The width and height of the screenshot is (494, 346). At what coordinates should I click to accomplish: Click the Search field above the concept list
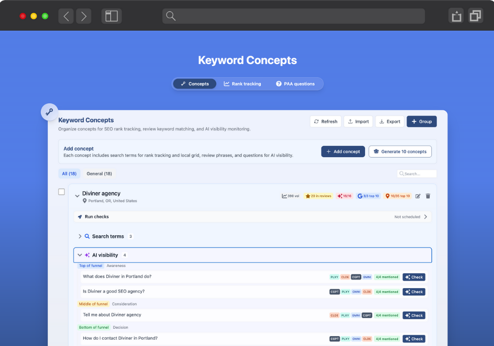tap(417, 173)
